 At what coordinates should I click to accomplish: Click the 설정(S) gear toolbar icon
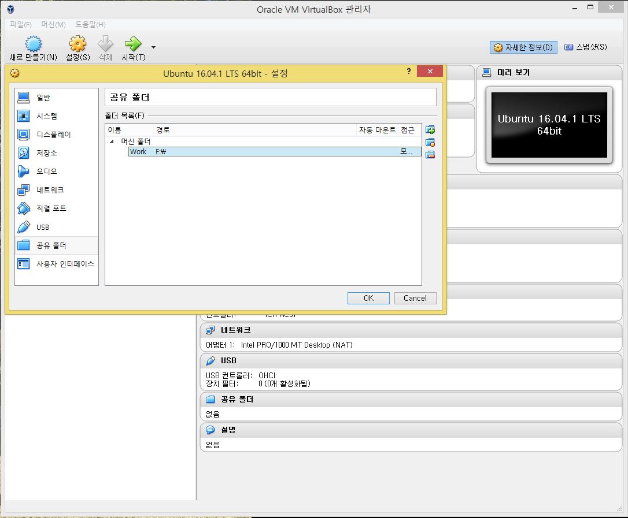tap(77, 44)
